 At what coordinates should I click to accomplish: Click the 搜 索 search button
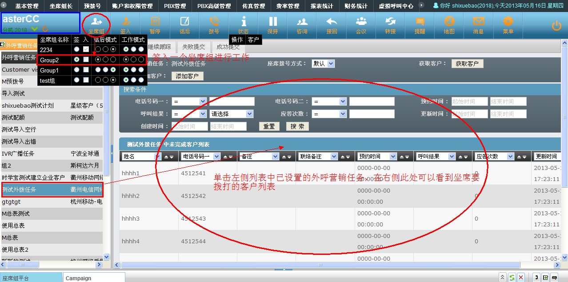click(297, 126)
